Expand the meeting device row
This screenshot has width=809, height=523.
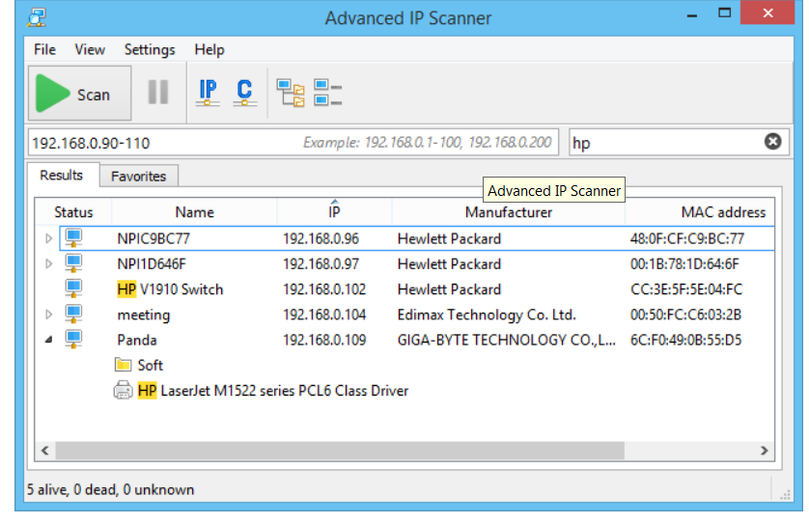pyautogui.click(x=49, y=315)
